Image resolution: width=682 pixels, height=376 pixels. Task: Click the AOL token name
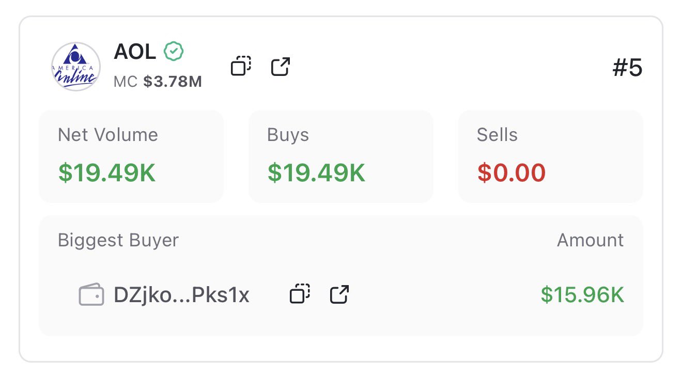coord(134,52)
